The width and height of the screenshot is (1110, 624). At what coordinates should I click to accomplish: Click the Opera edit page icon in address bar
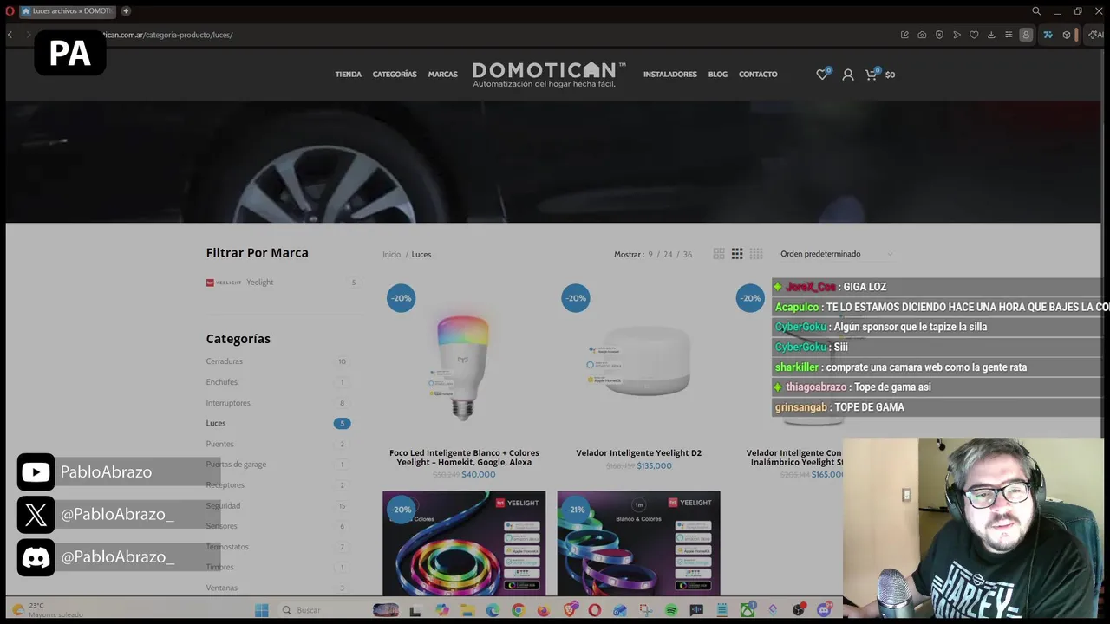click(904, 35)
